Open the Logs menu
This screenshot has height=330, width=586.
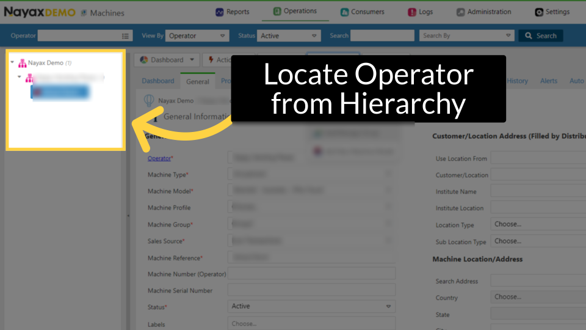tap(420, 12)
